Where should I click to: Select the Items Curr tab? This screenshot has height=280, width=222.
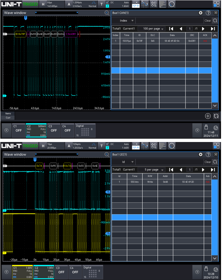[x=8, y=116]
